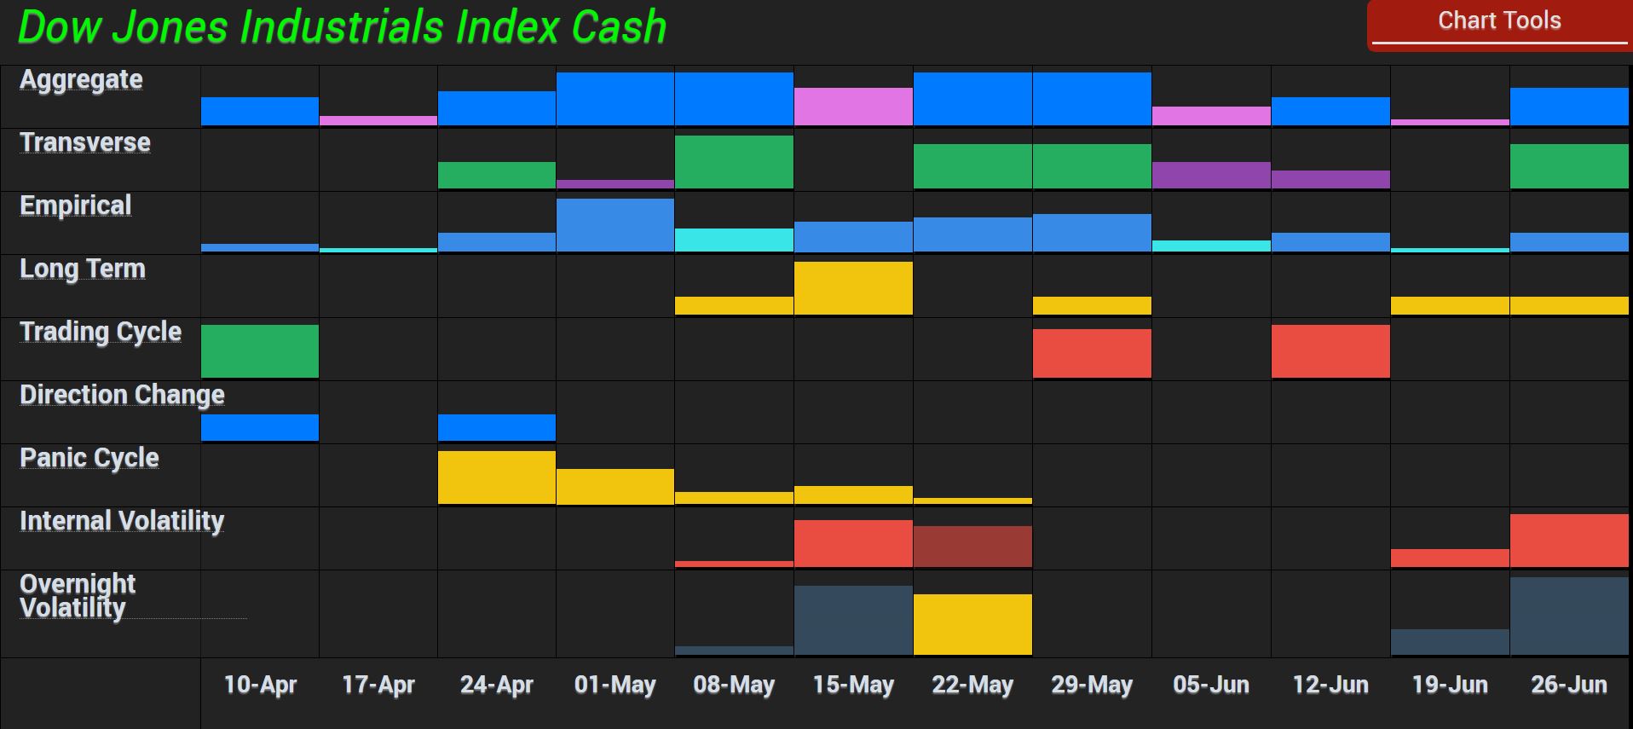Click pink Aggregate bar for 15-May
The width and height of the screenshot is (1633, 729).
point(853,107)
